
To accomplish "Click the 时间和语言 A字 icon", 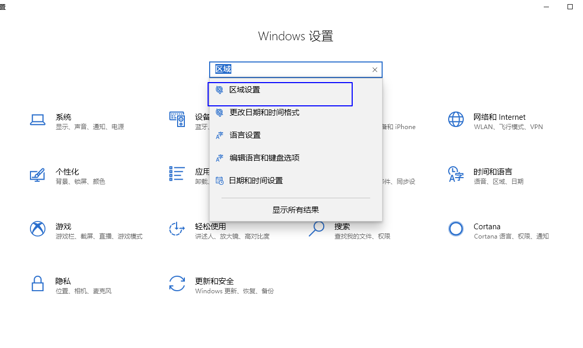I will (x=455, y=174).
